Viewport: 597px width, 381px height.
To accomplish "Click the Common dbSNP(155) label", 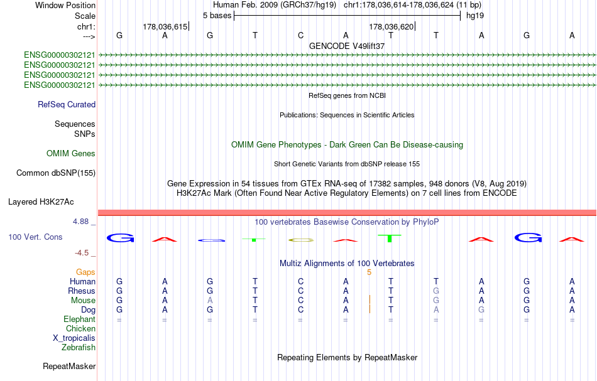I will (56, 173).
